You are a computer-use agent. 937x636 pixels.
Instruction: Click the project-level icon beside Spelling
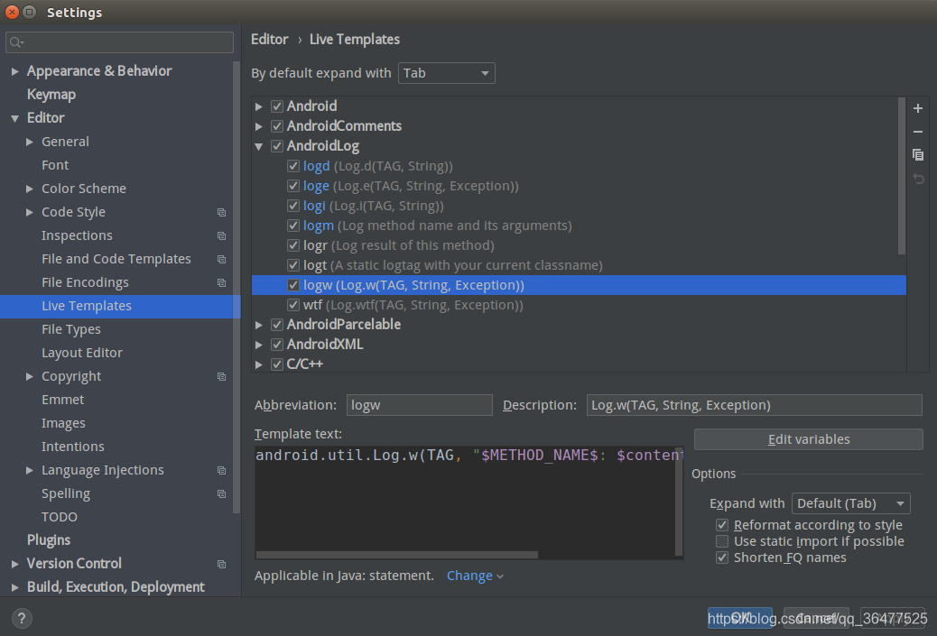point(222,493)
